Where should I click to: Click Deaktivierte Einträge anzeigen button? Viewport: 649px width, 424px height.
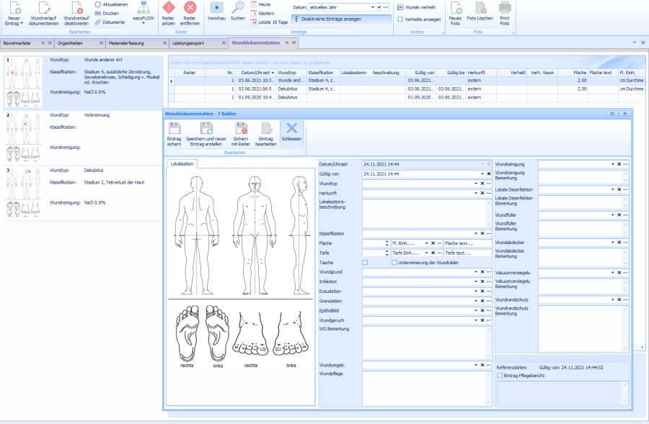click(x=340, y=19)
